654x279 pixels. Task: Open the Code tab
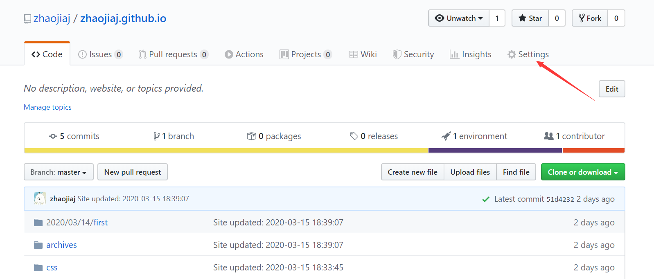pyautogui.click(x=47, y=54)
